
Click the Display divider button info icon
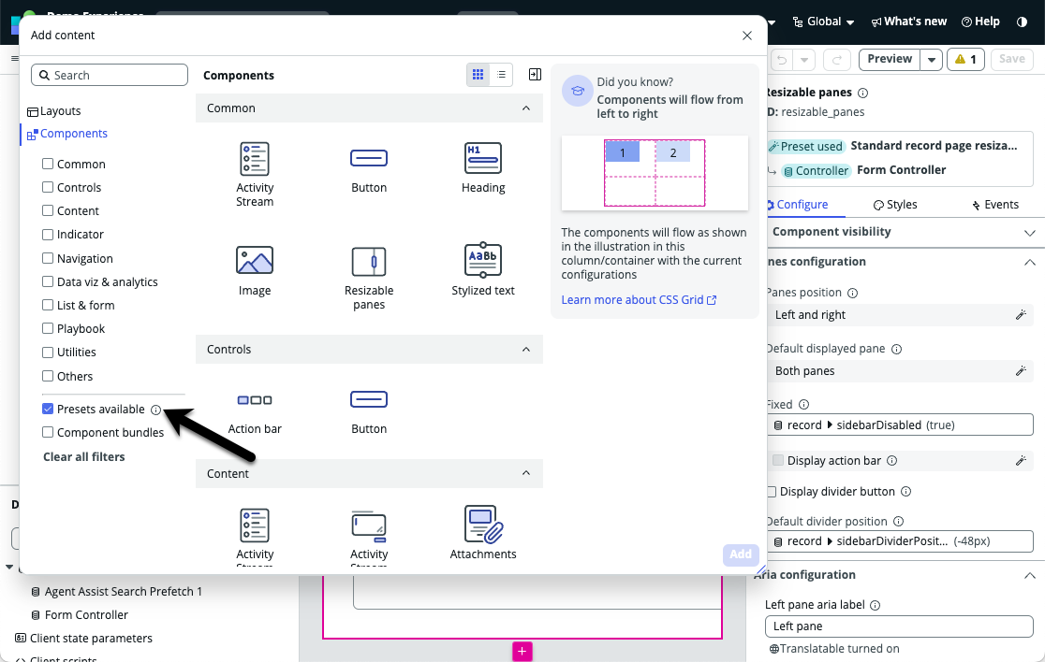click(905, 492)
